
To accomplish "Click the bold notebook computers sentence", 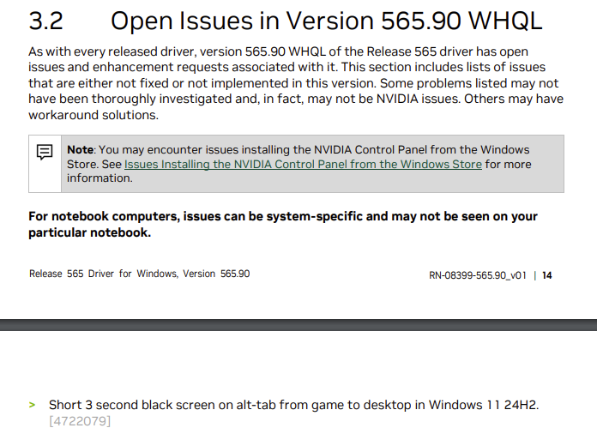I will (283, 216).
